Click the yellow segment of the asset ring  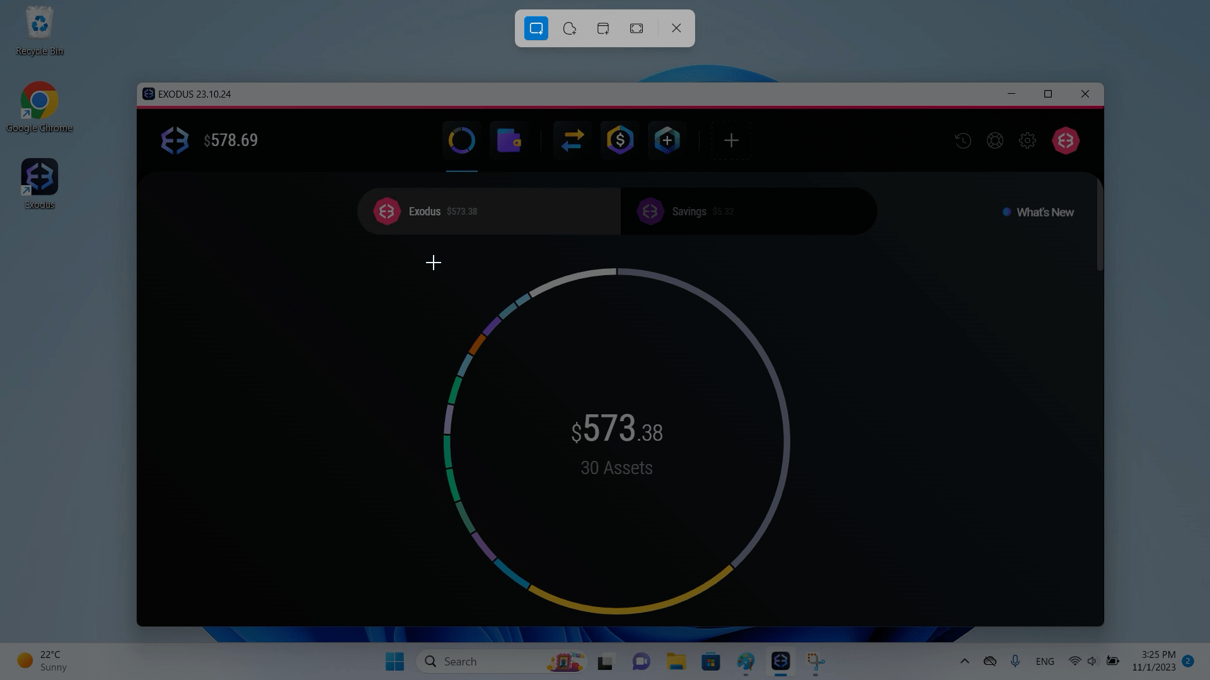tap(618, 610)
